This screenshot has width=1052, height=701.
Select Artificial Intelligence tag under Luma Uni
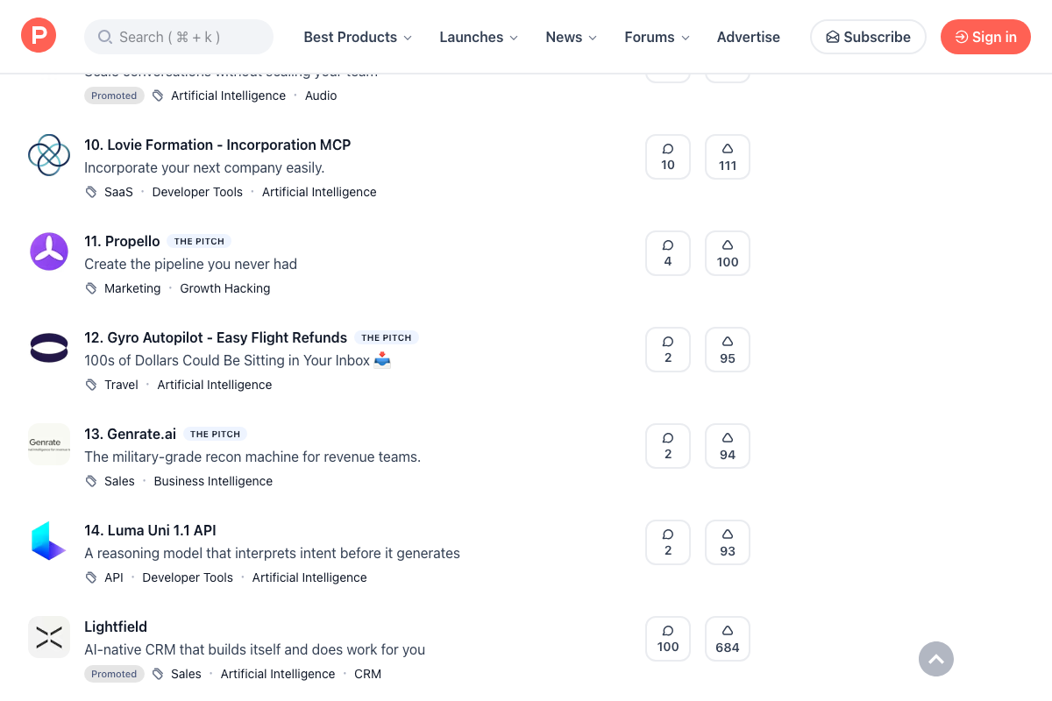[309, 577]
